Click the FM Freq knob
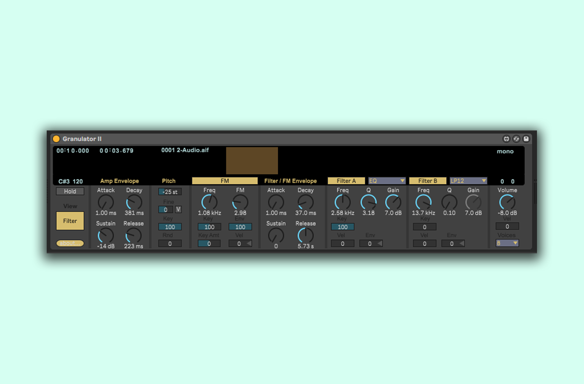 tap(209, 202)
